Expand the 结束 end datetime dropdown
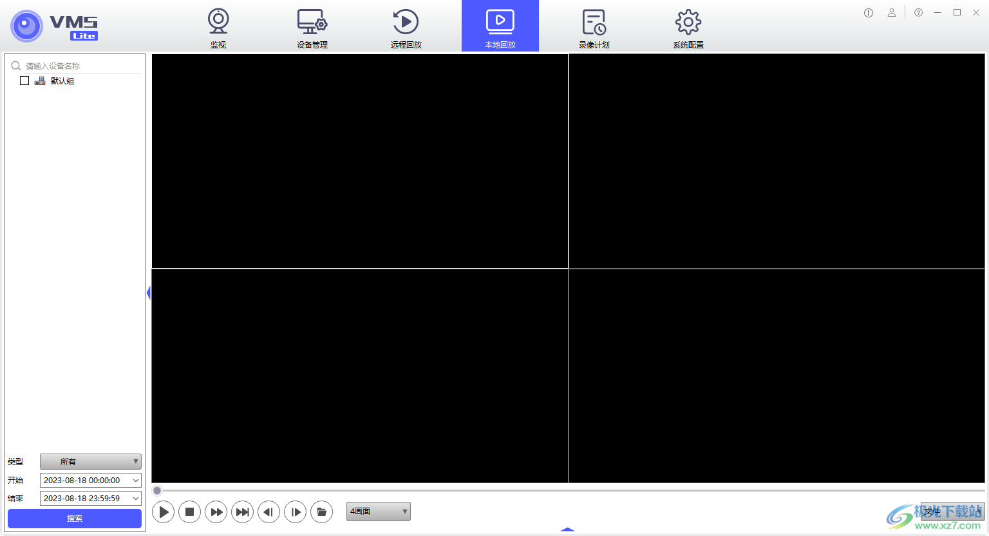The width and height of the screenshot is (989, 536). (136, 499)
